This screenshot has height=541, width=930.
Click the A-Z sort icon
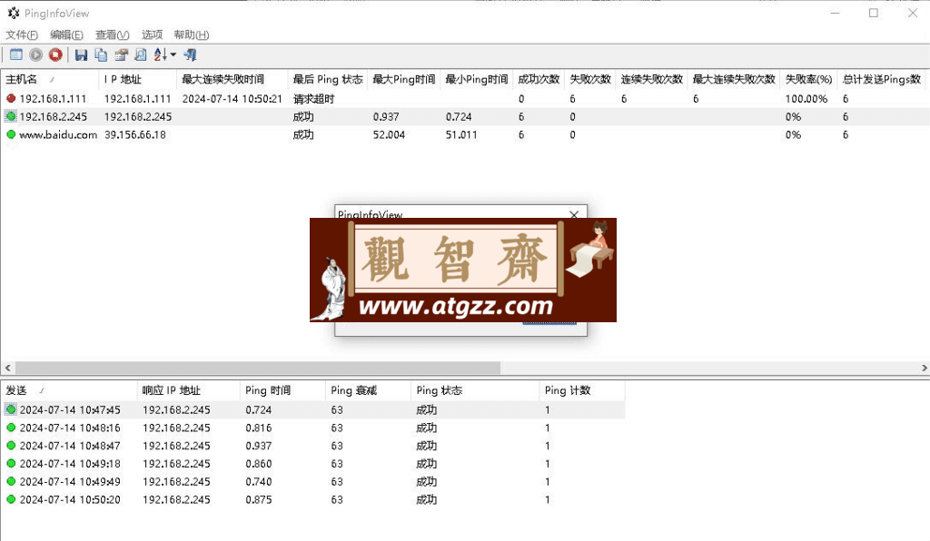point(160,54)
